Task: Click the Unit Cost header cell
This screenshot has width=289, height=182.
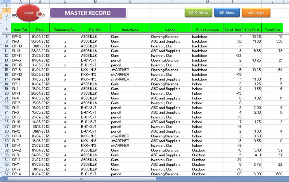Action: click(252, 28)
